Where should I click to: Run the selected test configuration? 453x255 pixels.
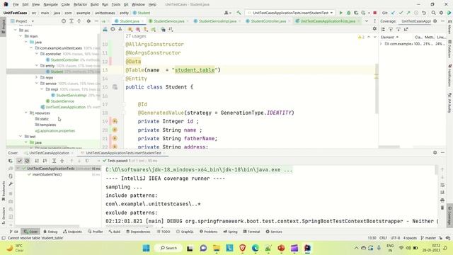341,13
